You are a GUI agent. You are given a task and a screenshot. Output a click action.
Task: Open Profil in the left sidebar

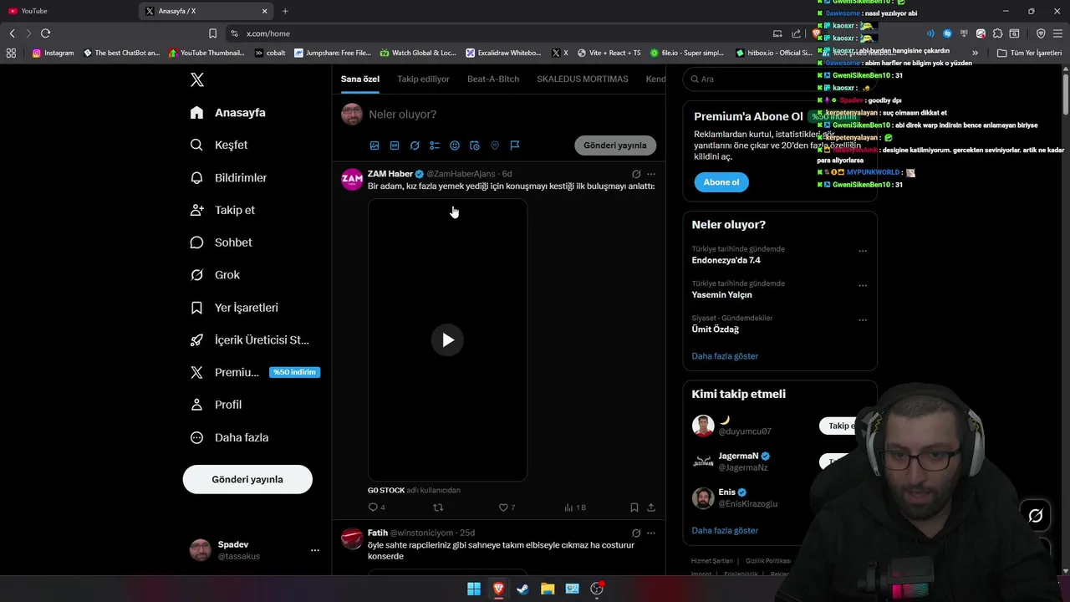(217, 405)
